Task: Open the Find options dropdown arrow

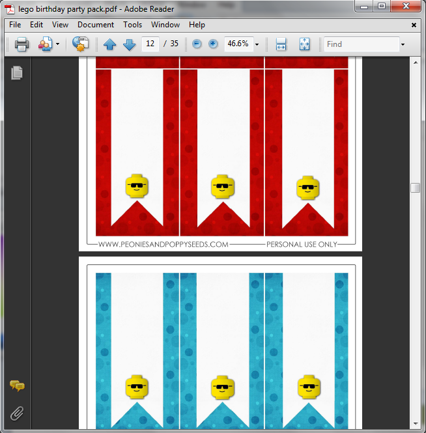Action: coord(403,44)
